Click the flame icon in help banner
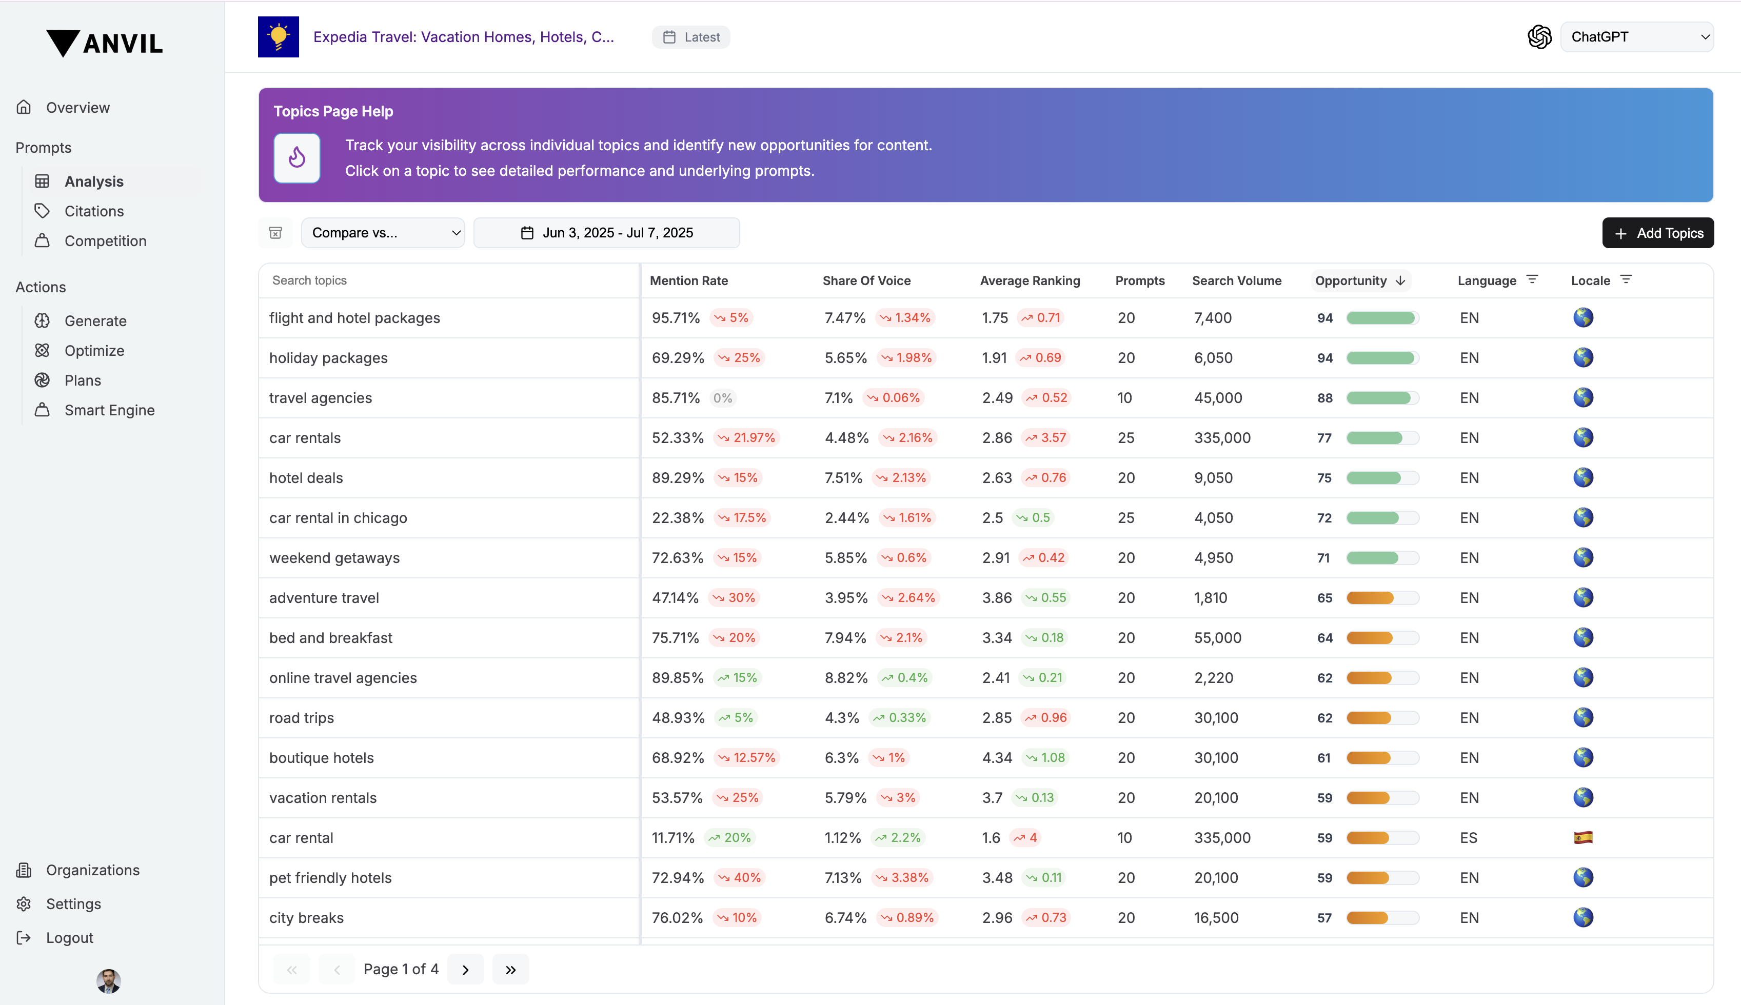This screenshot has height=1005, width=1741. (297, 158)
